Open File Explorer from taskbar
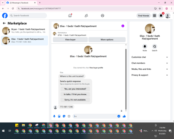The height and width of the screenshot is (139, 174). pos(23,125)
